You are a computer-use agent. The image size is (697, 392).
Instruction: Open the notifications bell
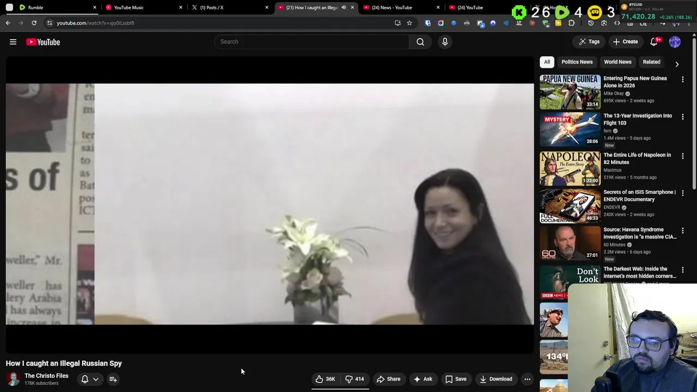click(x=655, y=42)
